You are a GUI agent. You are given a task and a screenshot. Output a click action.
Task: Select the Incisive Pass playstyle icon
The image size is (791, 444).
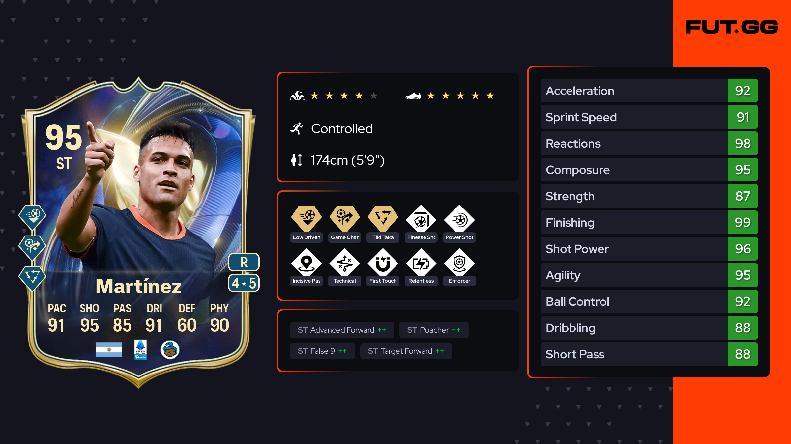pyautogui.click(x=307, y=263)
